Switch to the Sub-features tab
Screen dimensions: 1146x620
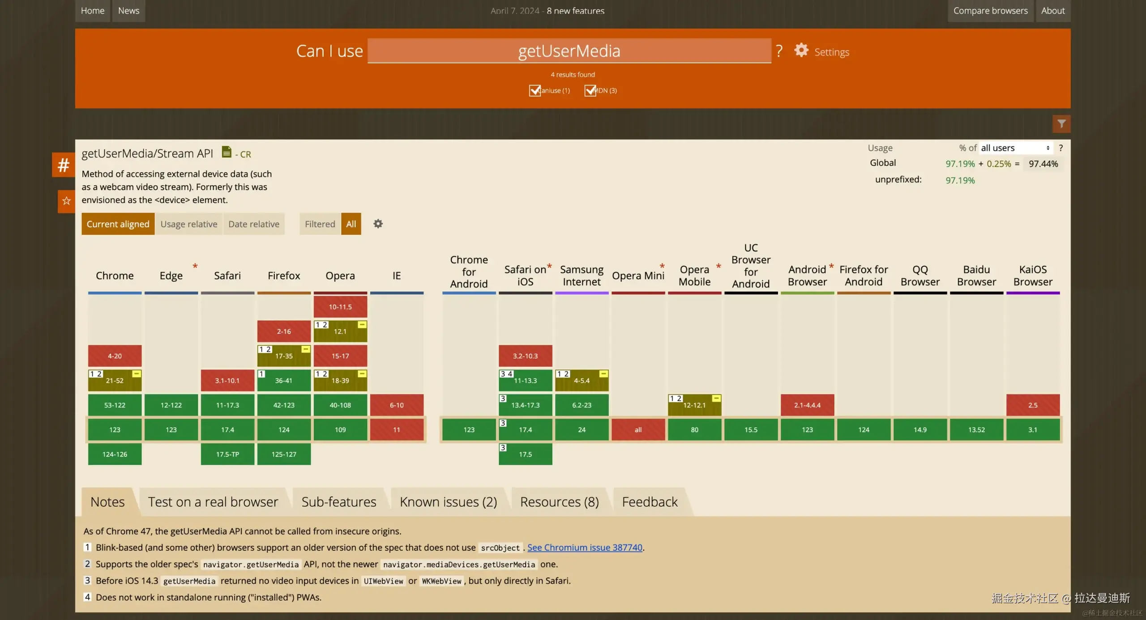click(338, 502)
